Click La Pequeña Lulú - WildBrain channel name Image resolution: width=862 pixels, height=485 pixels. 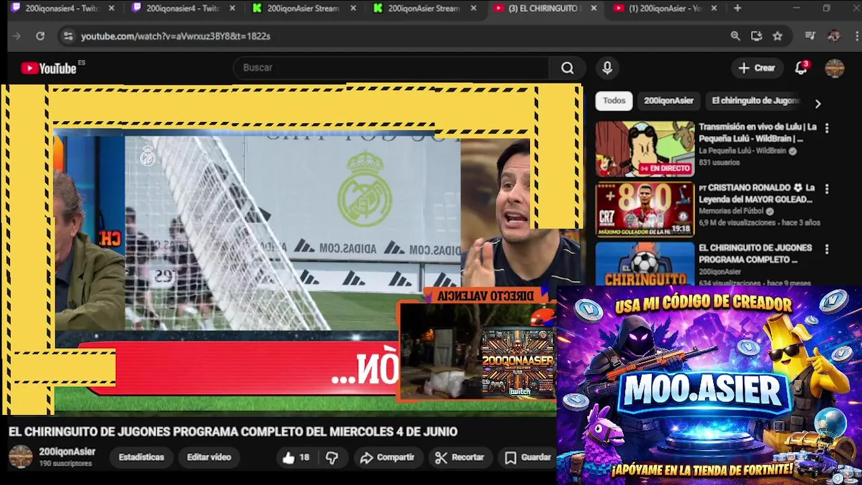click(x=742, y=152)
